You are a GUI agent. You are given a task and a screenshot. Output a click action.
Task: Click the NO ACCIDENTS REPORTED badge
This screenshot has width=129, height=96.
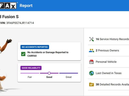(x=35, y=47)
